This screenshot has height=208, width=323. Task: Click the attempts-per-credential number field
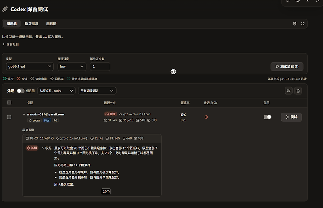(x=100, y=66)
